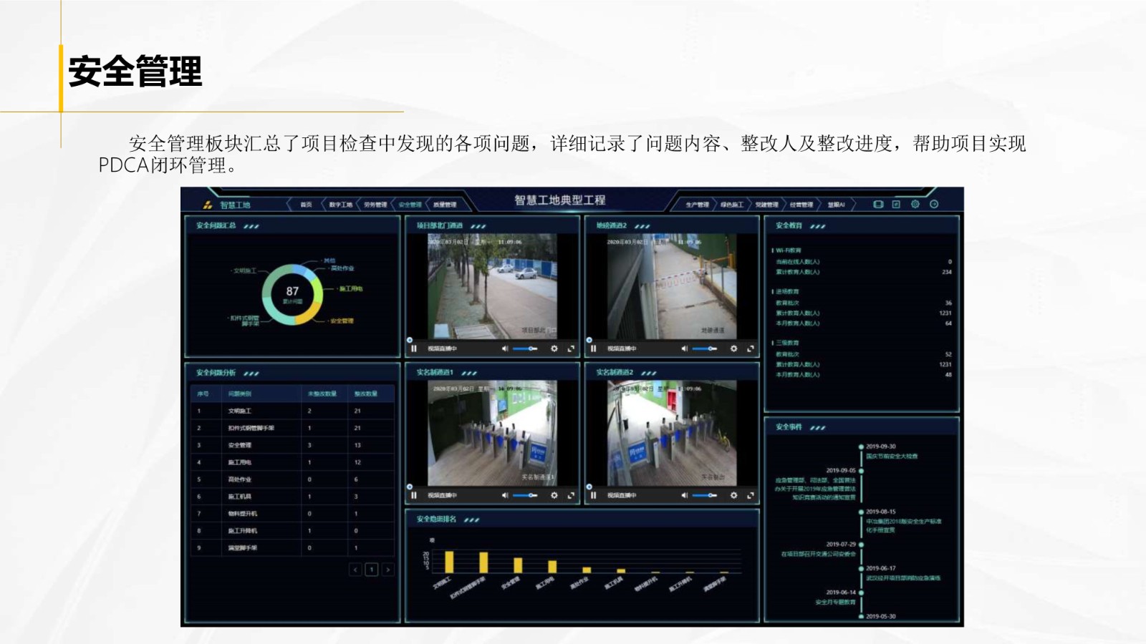Fullscreen the 地磅通道2 video feed
This screenshot has height=644, width=1146.
[x=751, y=348]
